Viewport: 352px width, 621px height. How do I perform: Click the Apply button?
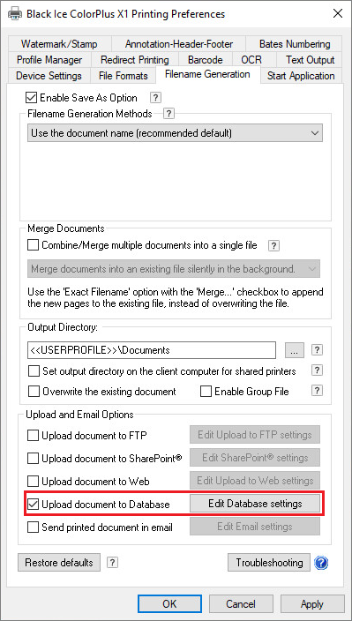point(312,603)
